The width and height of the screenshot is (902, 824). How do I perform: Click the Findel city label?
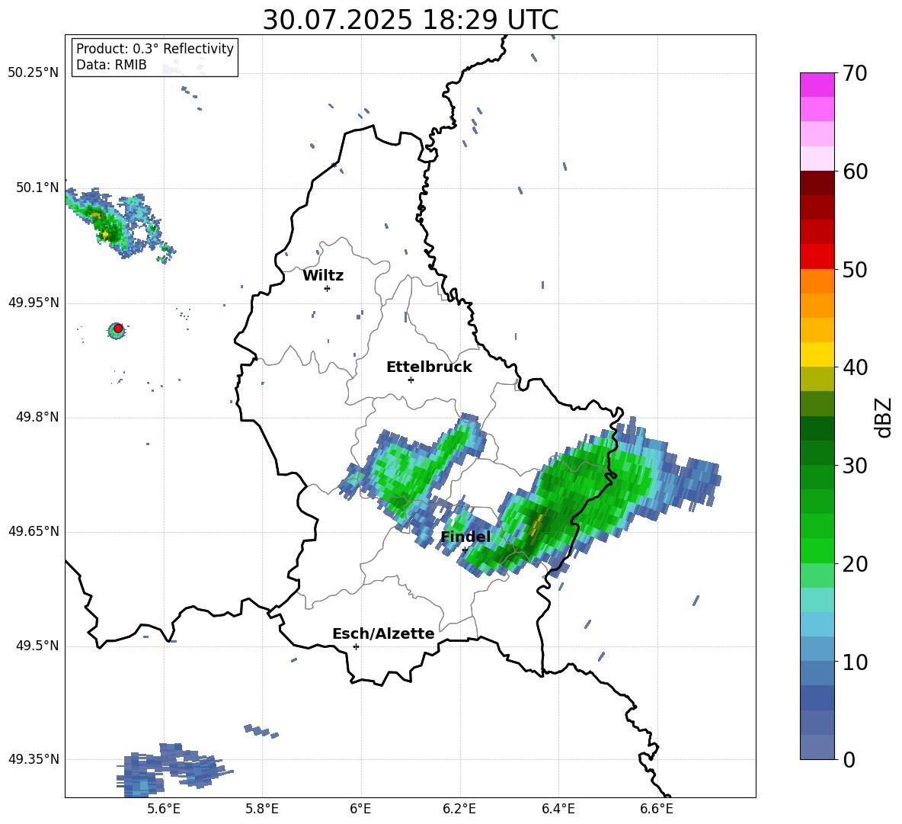point(465,537)
